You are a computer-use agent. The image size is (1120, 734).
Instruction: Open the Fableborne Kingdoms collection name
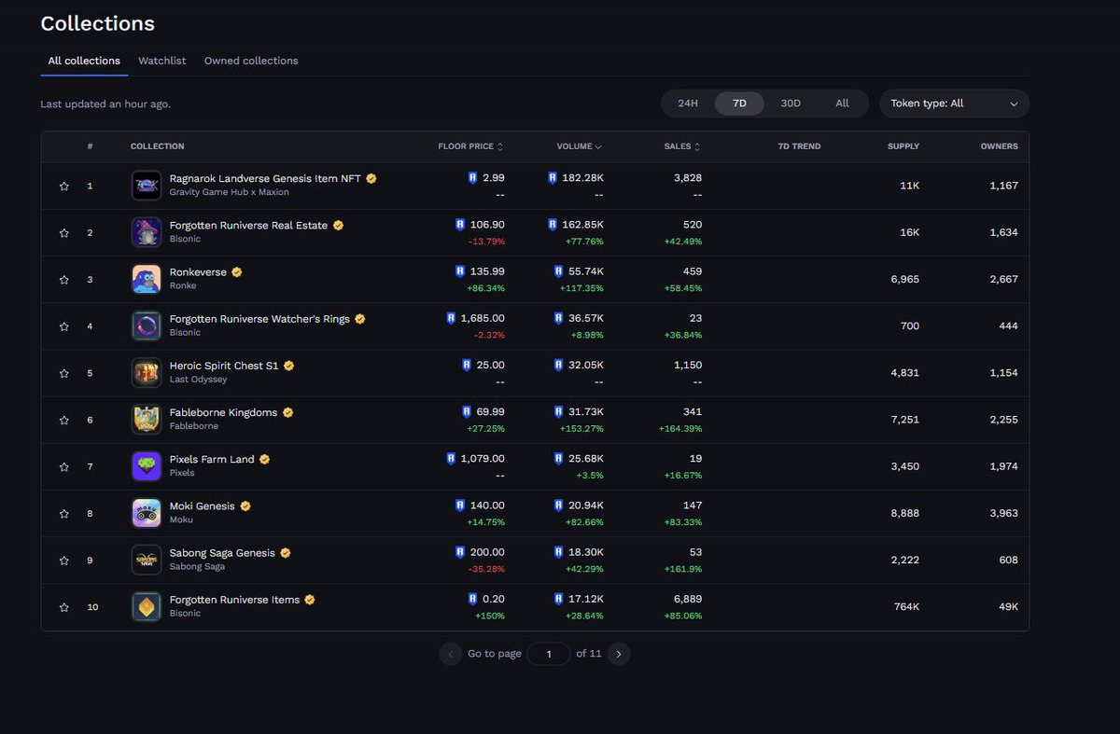click(x=223, y=412)
